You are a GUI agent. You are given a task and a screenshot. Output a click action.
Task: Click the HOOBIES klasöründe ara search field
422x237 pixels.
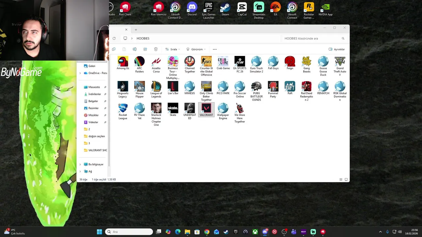click(314, 39)
